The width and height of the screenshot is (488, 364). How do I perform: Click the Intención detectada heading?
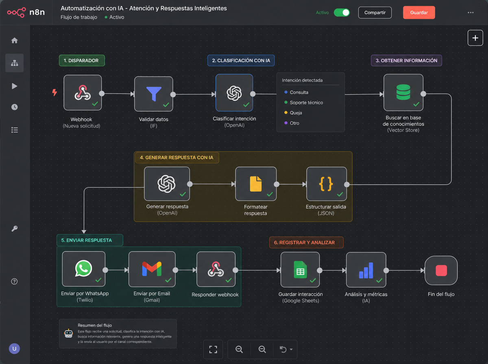pos(302,80)
